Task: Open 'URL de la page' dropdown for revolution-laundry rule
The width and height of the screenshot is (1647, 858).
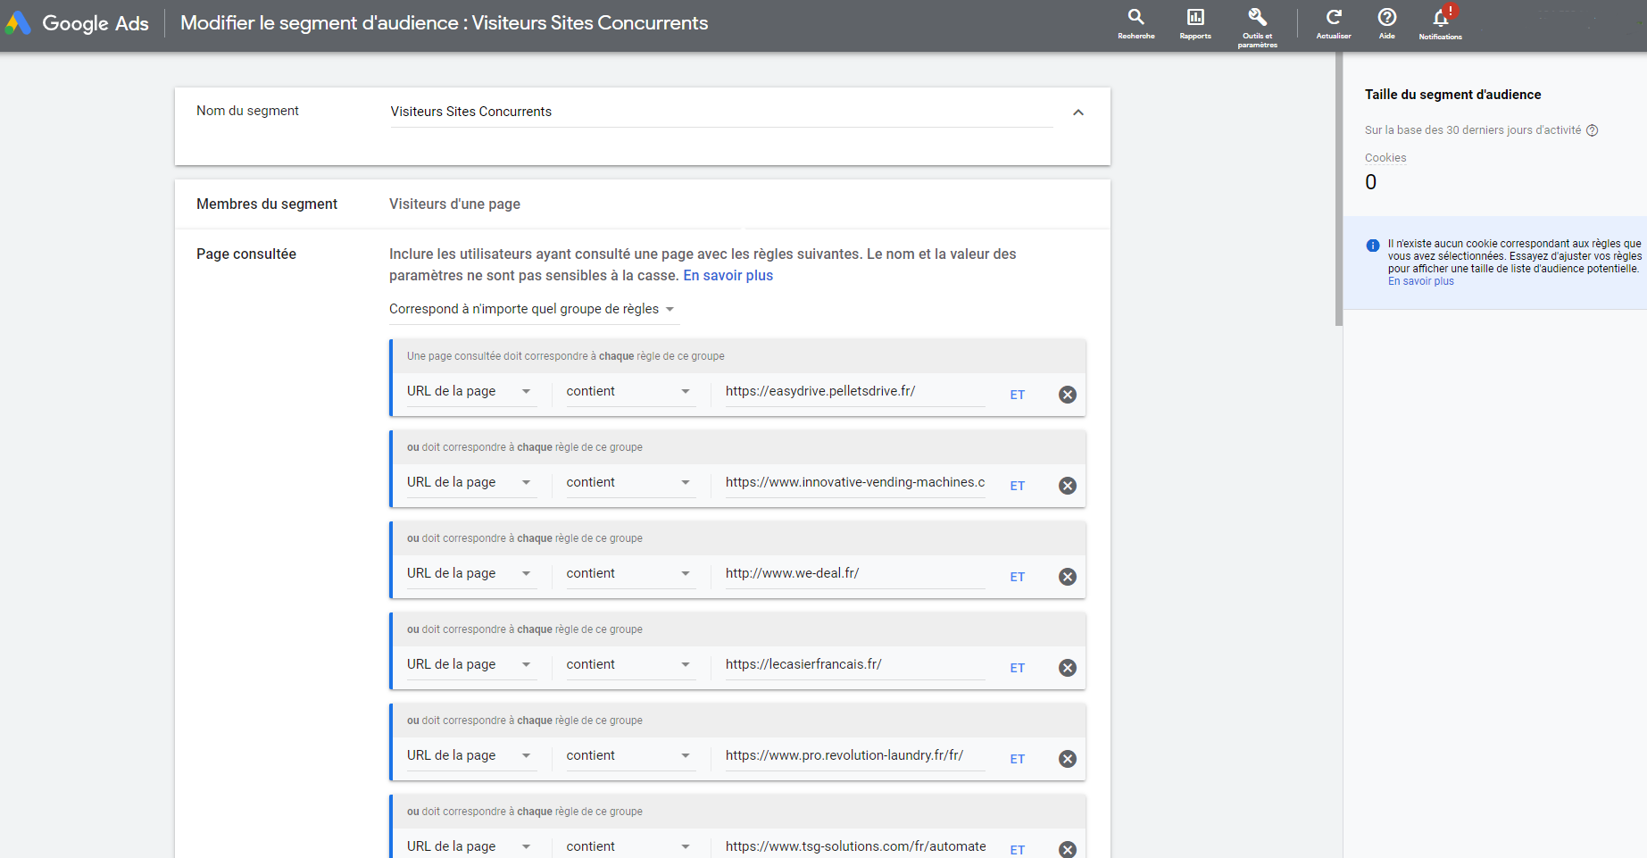Action: pyautogui.click(x=471, y=755)
